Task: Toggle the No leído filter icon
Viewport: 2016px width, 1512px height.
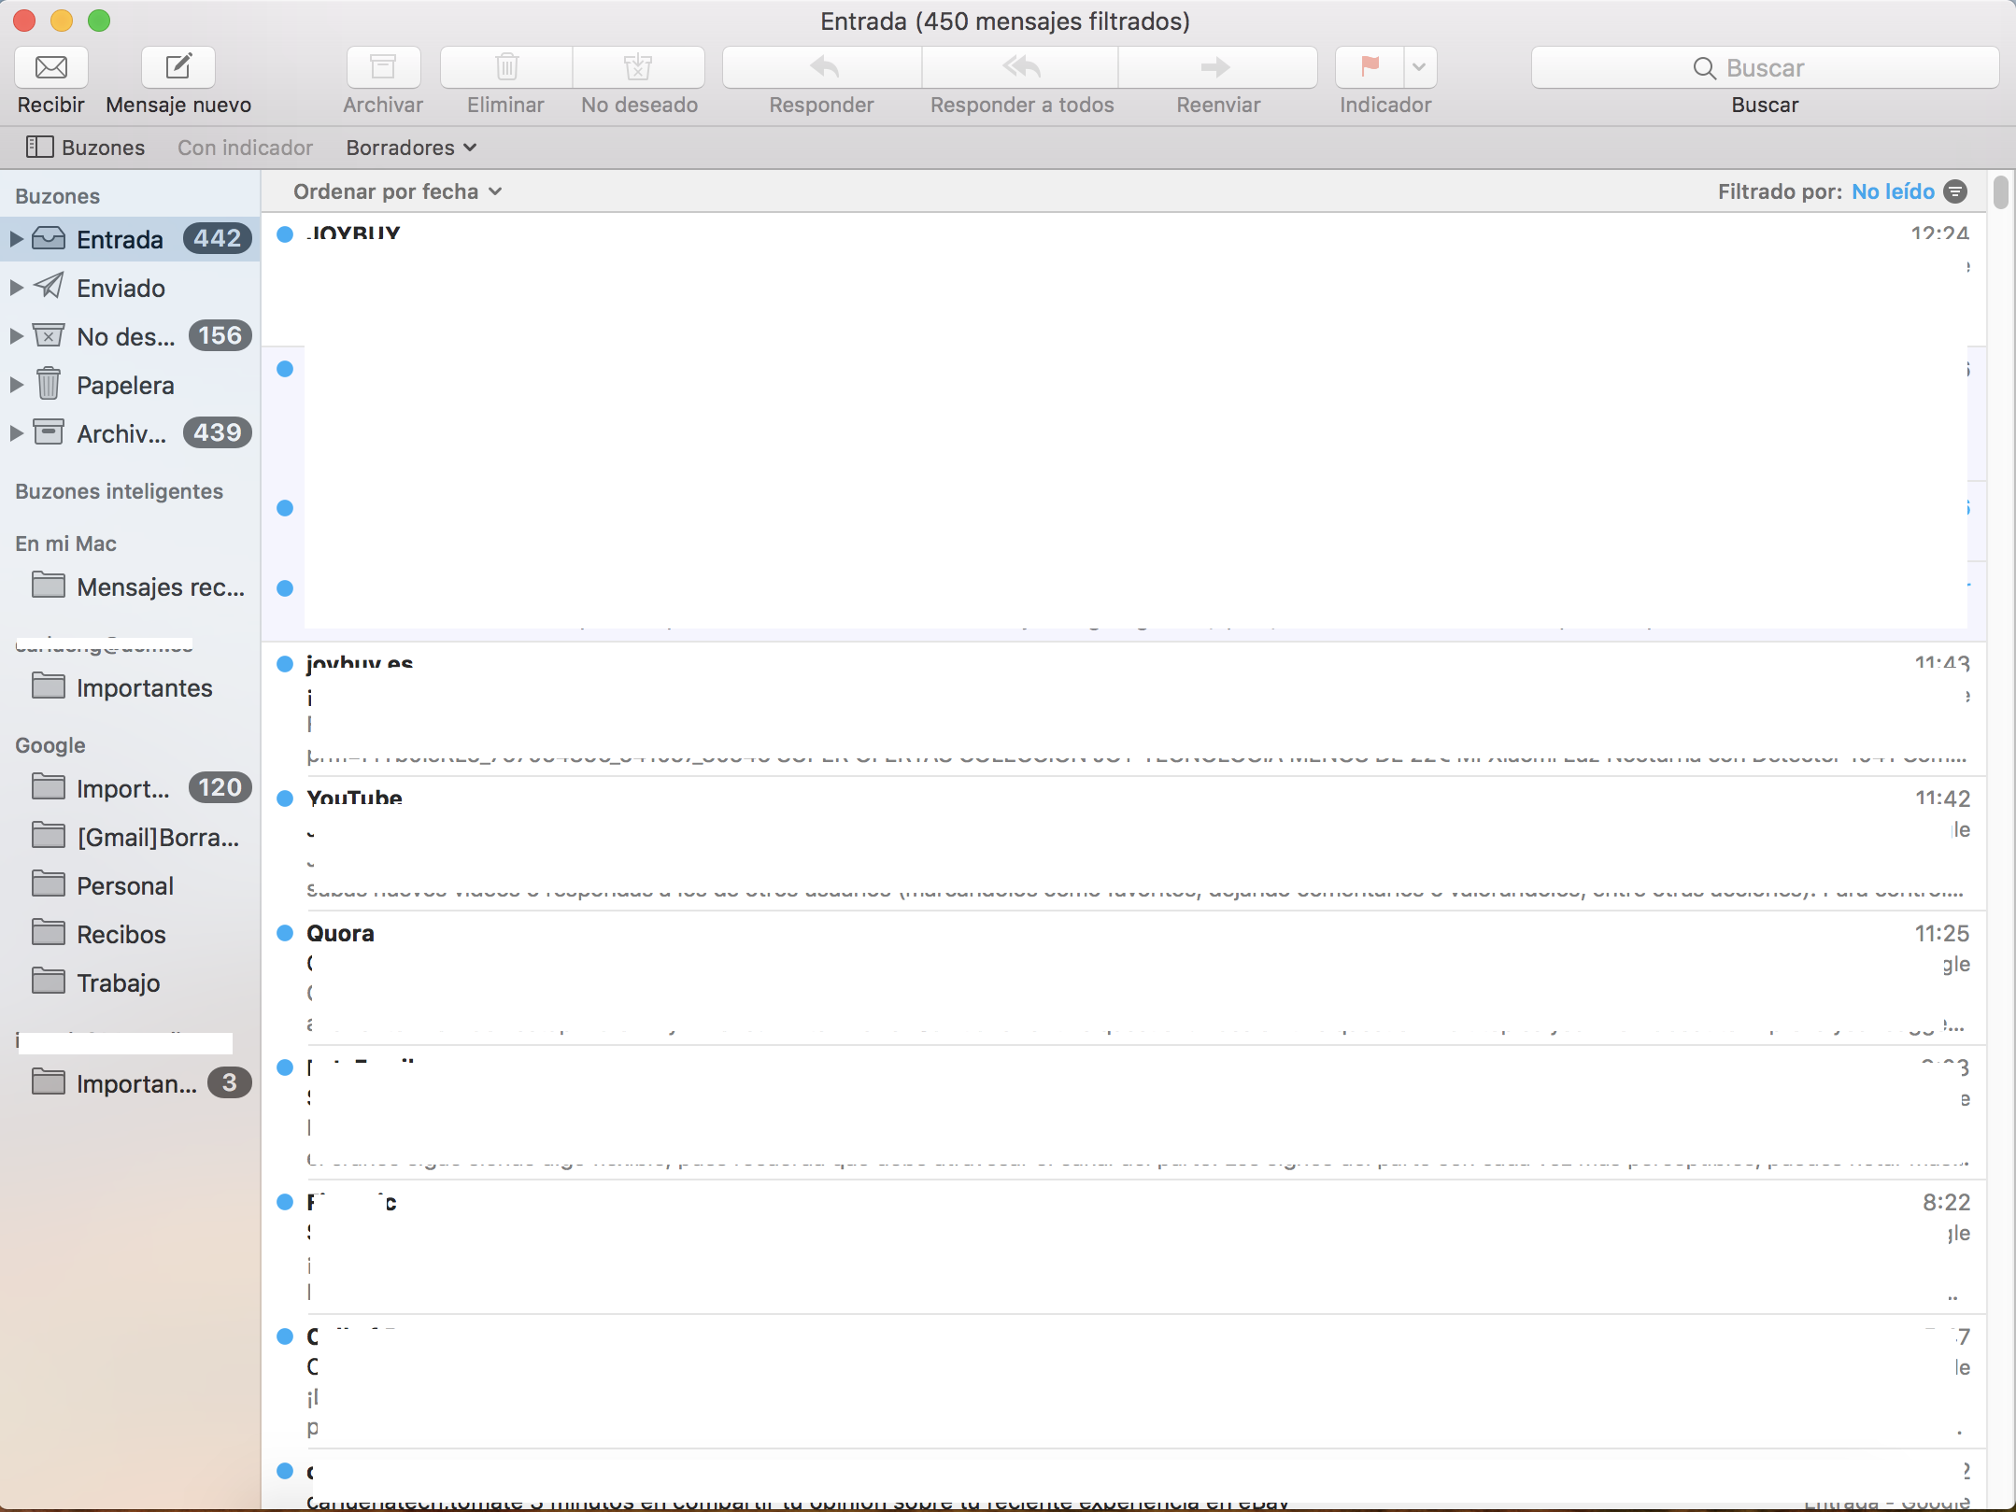Action: click(x=1955, y=191)
